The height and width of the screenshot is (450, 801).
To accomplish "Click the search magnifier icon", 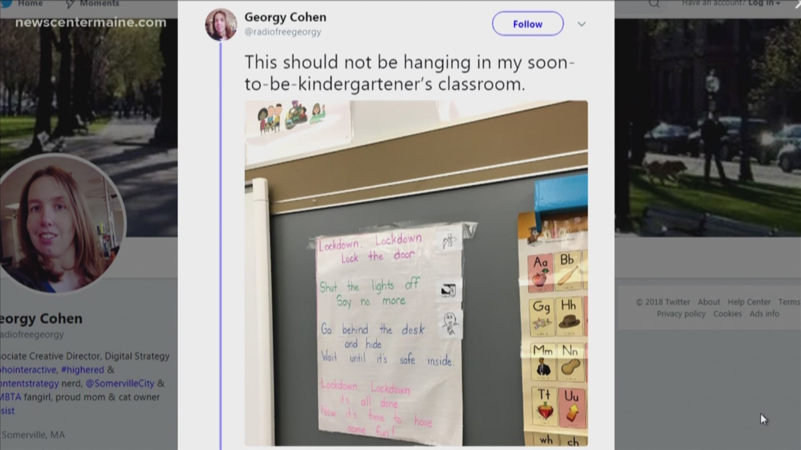I will coord(654,4).
